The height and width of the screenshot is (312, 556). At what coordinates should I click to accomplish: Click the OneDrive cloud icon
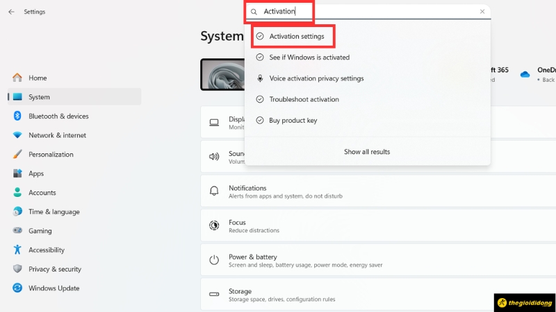pos(525,74)
